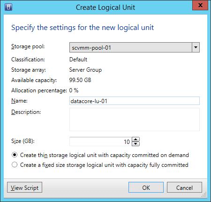Viewport: 211px width, 202px height.
Task: Close the Create Logical Unit dialog
Action: pyautogui.click(x=200, y=5)
